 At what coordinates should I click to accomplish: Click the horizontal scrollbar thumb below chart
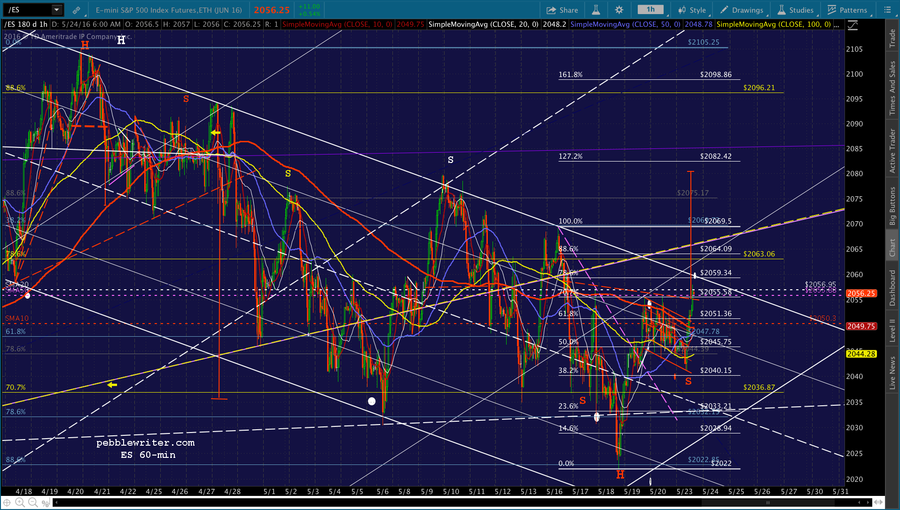pyautogui.click(x=767, y=502)
